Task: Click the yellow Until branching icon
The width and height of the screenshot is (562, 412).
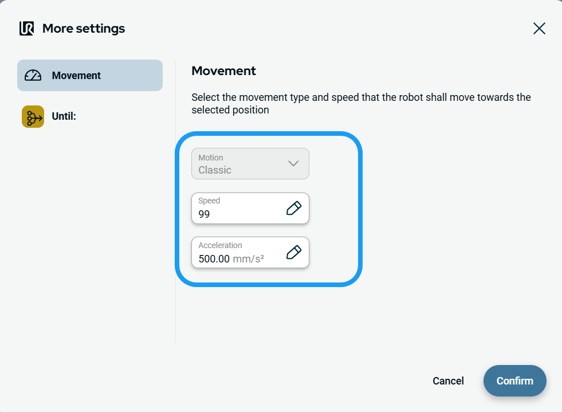Action: pos(33,116)
